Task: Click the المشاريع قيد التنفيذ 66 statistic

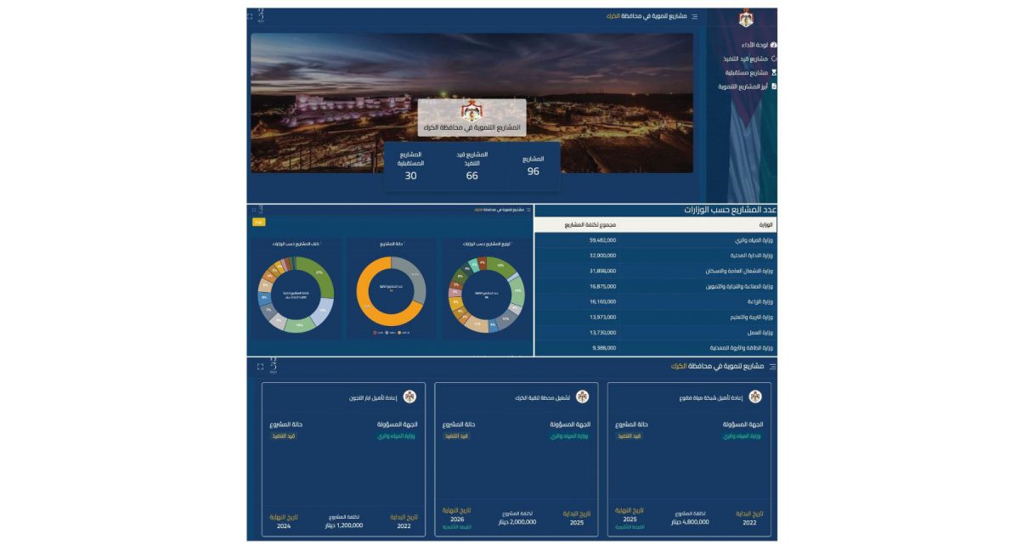Action: (472, 166)
